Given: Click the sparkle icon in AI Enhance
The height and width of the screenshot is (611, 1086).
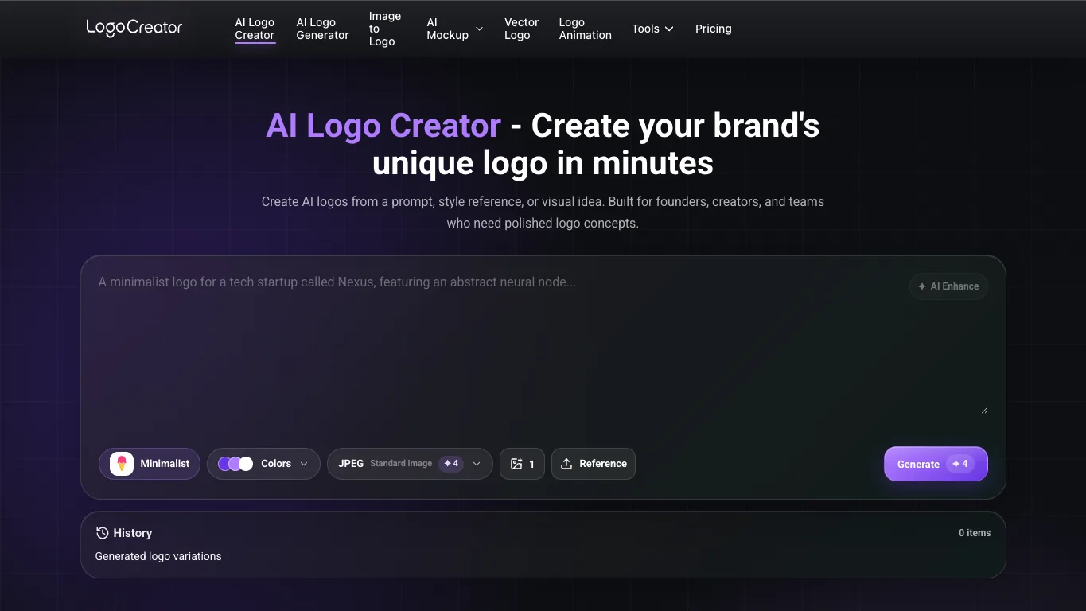Looking at the screenshot, I should 922,286.
